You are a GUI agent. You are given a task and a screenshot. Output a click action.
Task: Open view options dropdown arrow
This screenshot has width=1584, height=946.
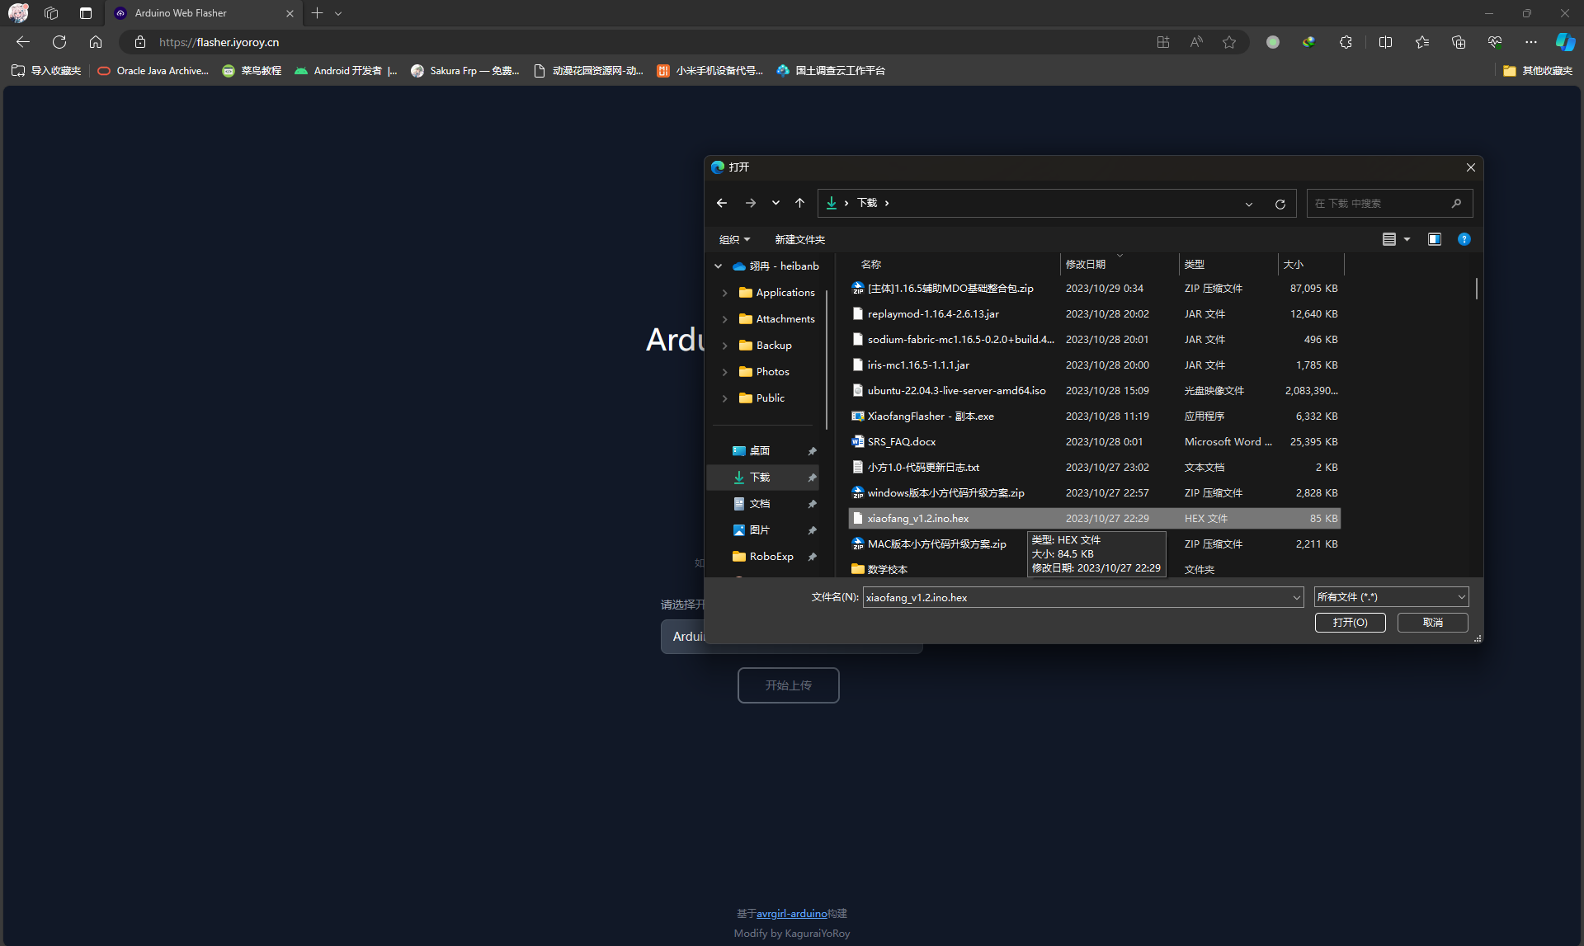[x=1407, y=239]
